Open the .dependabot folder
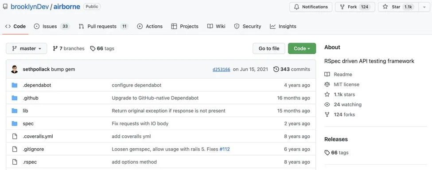Screen dimensions: 432x170 [x=37, y=85]
